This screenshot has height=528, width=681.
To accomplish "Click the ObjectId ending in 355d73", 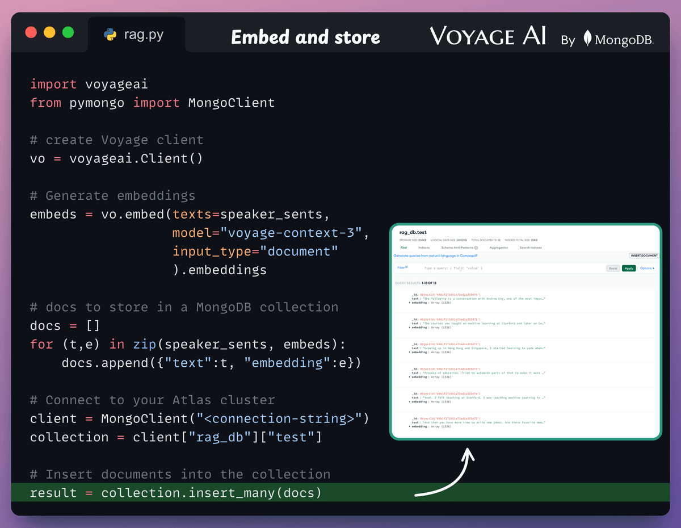I will click(450, 369).
